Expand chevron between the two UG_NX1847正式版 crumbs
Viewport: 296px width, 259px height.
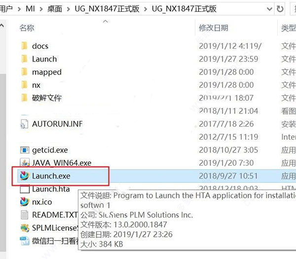tap(146, 9)
